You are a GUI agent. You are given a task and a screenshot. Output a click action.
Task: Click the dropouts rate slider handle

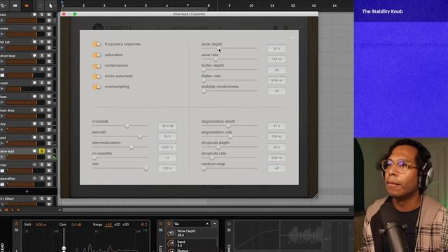212,157
